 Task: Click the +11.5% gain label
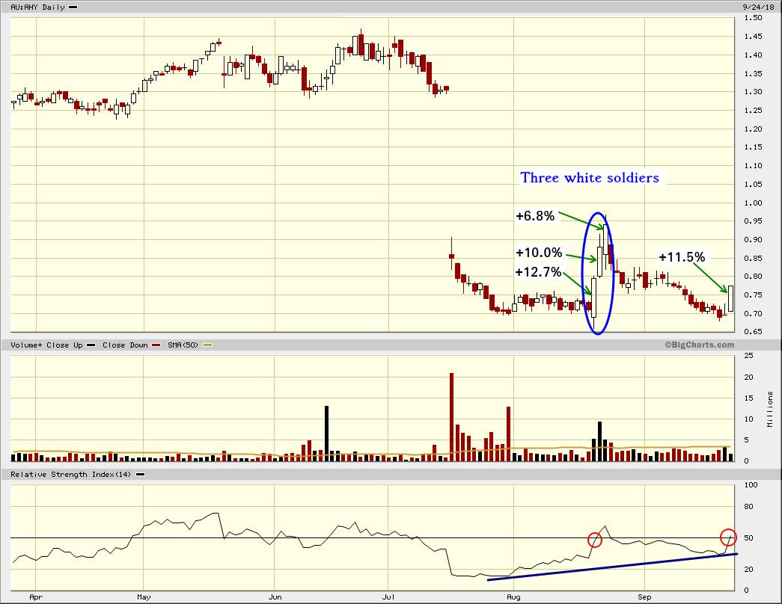(682, 257)
